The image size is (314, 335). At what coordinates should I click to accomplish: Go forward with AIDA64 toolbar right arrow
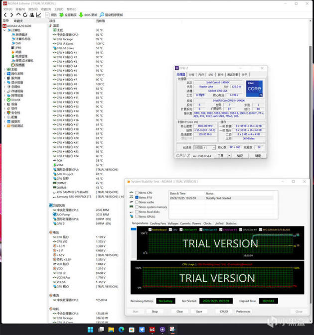pos(12,15)
